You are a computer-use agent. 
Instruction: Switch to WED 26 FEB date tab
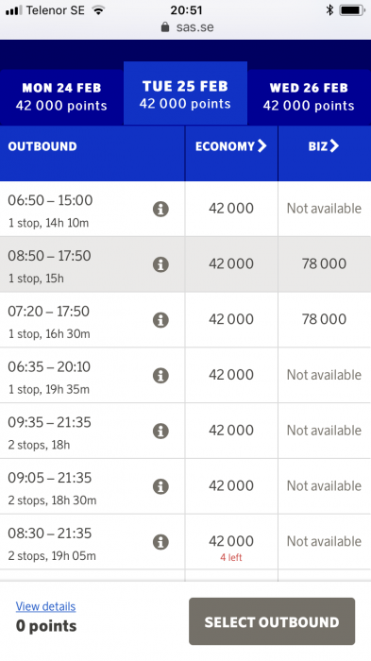coord(309,97)
